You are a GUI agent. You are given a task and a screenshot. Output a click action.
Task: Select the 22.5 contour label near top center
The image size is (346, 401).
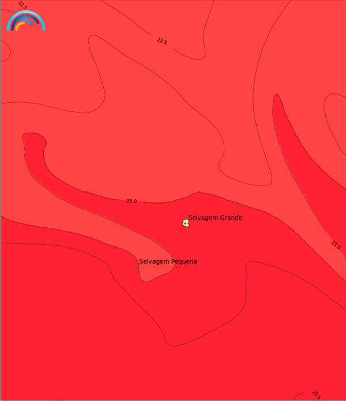(162, 41)
